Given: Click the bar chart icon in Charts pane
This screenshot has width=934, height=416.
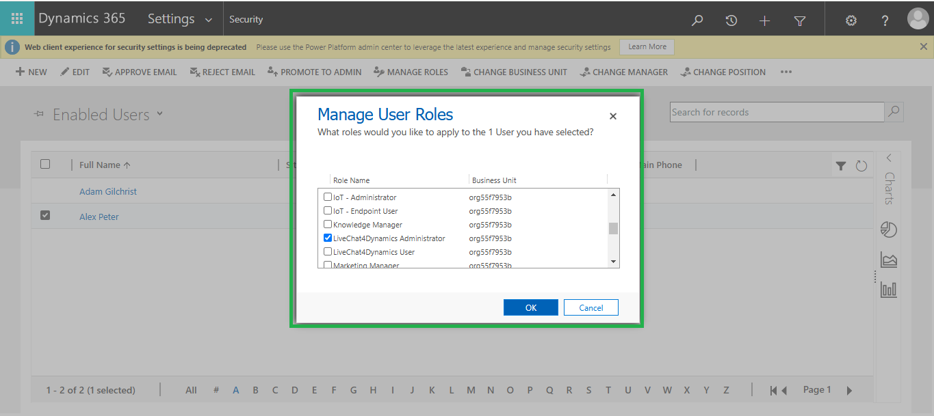Looking at the screenshot, I should point(889,290).
